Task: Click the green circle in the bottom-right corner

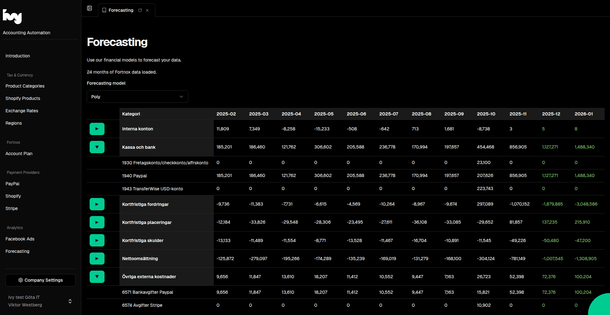Action: point(604,309)
